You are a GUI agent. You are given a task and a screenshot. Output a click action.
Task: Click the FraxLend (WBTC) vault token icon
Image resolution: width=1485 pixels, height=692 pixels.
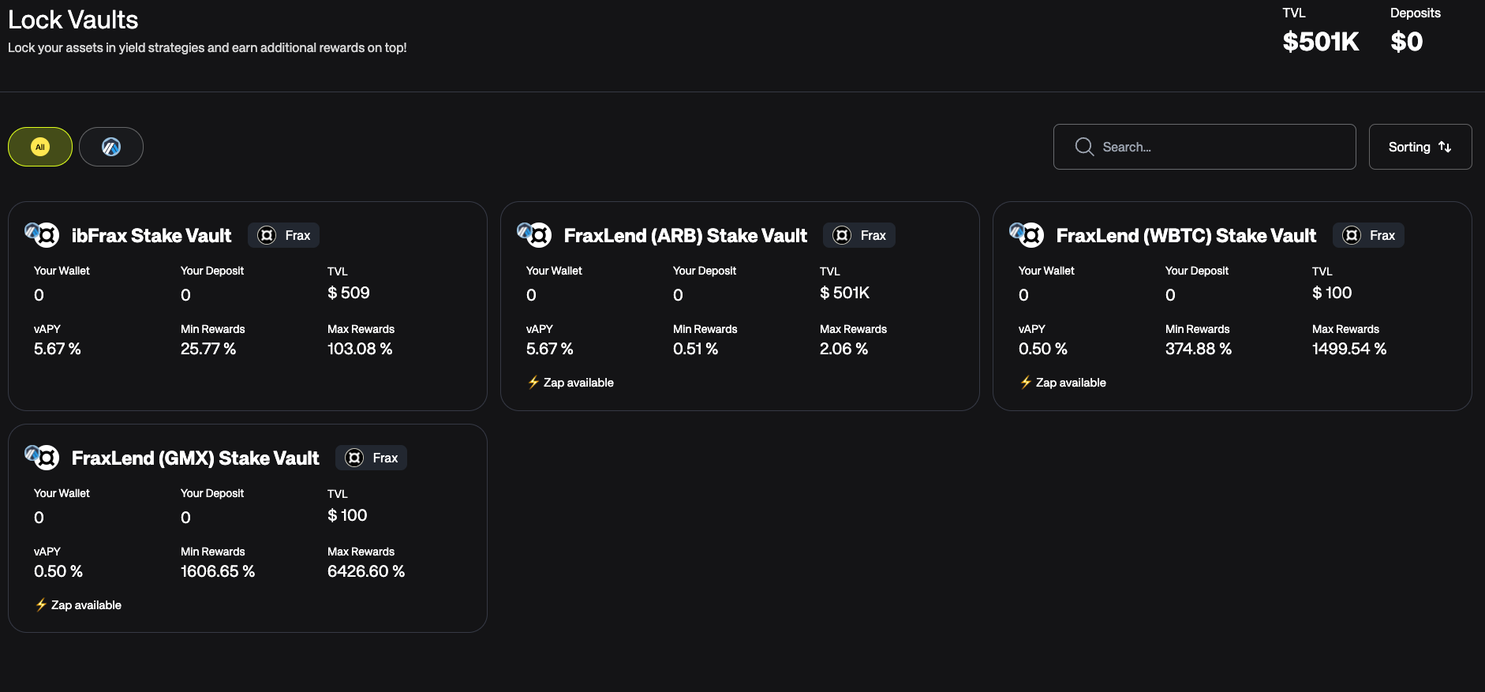click(1027, 235)
